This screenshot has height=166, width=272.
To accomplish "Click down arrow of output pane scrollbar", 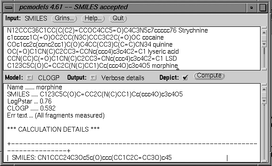I will tap(264, 101).
